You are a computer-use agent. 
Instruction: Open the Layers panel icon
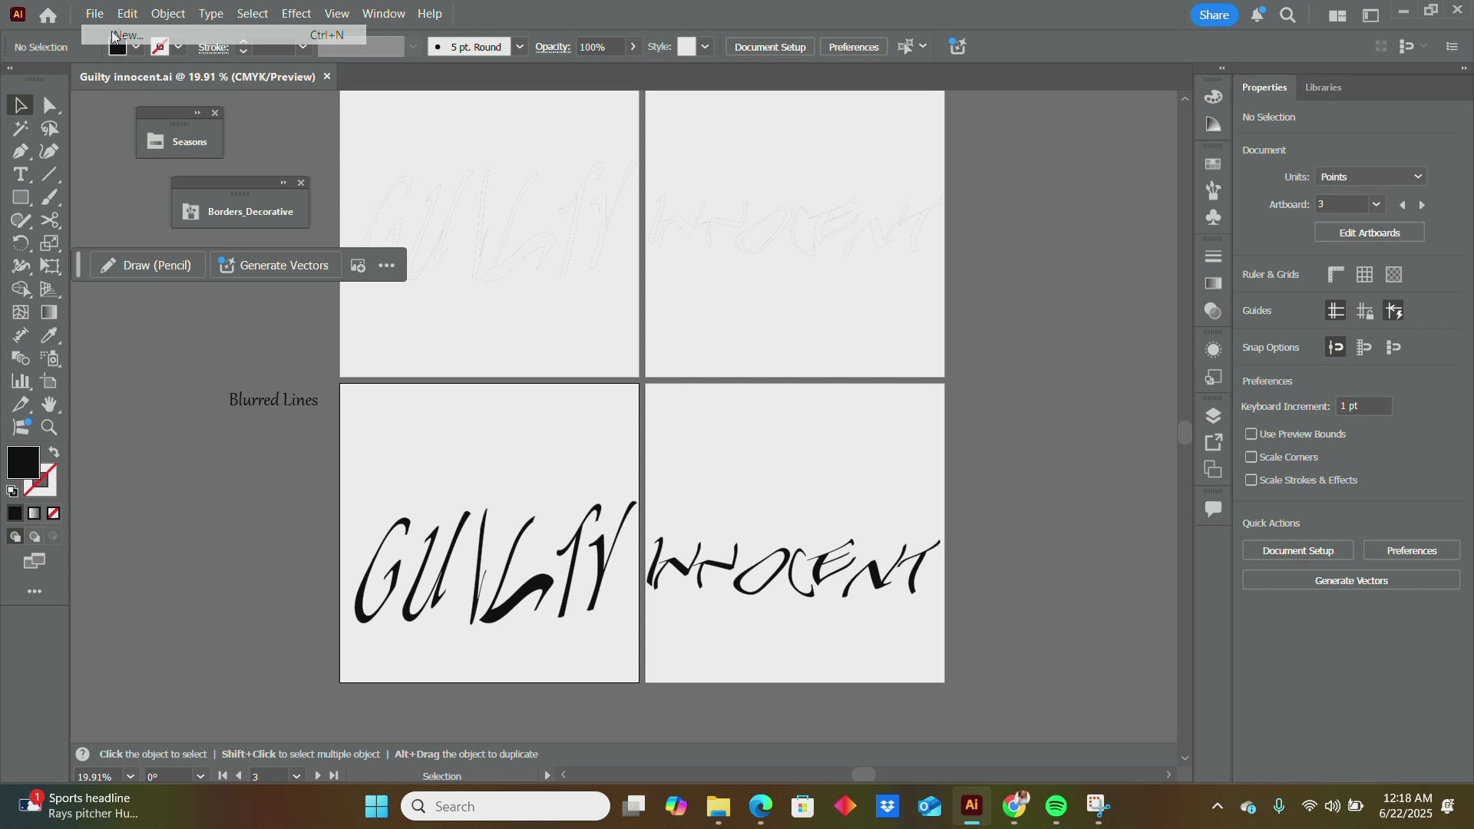click(x=1213, y=416)
